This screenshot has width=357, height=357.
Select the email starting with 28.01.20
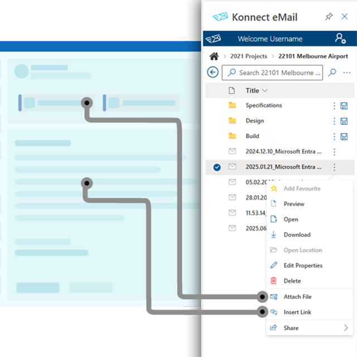tap(256, 197)
